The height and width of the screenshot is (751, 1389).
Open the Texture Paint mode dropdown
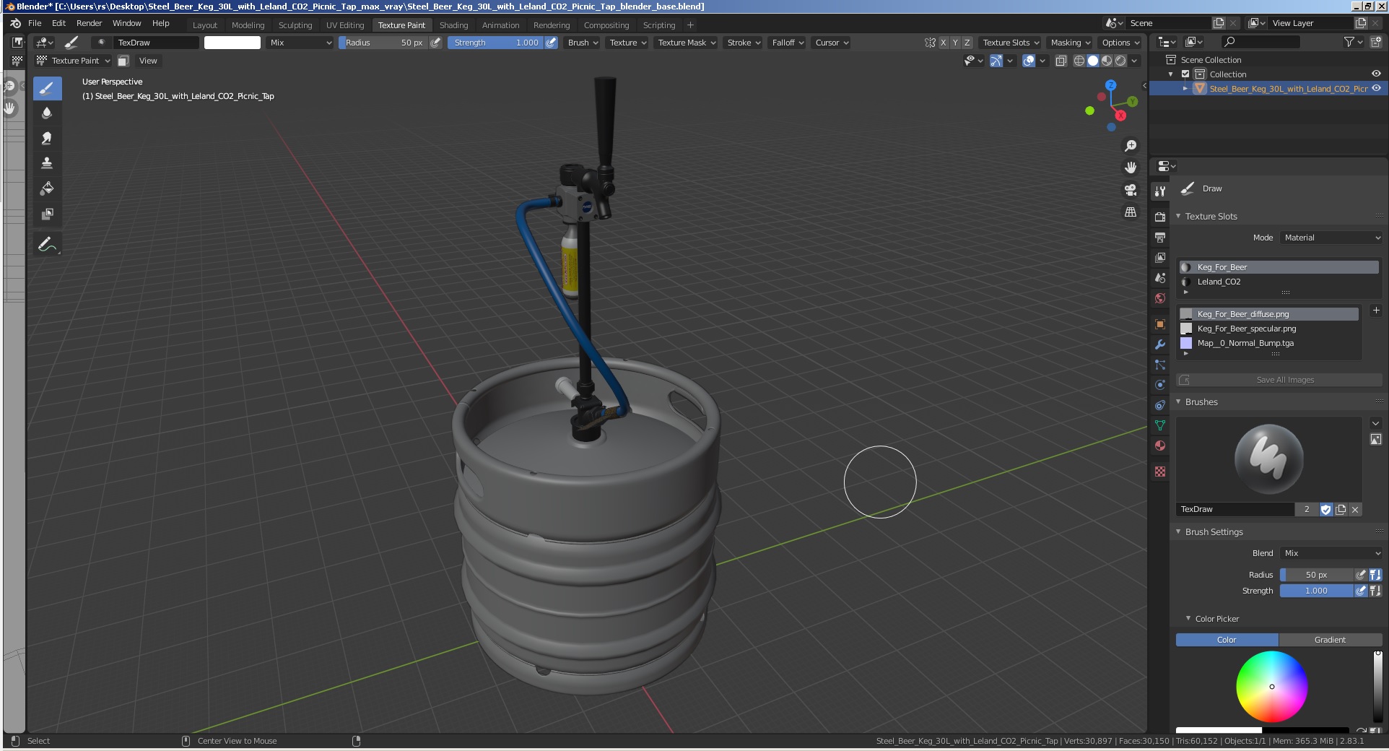pos(73,61)
